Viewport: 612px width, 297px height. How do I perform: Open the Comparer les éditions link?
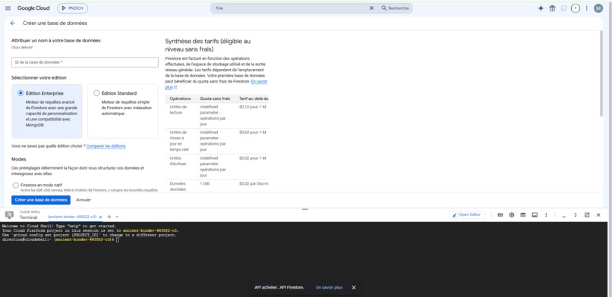point(106,146)
